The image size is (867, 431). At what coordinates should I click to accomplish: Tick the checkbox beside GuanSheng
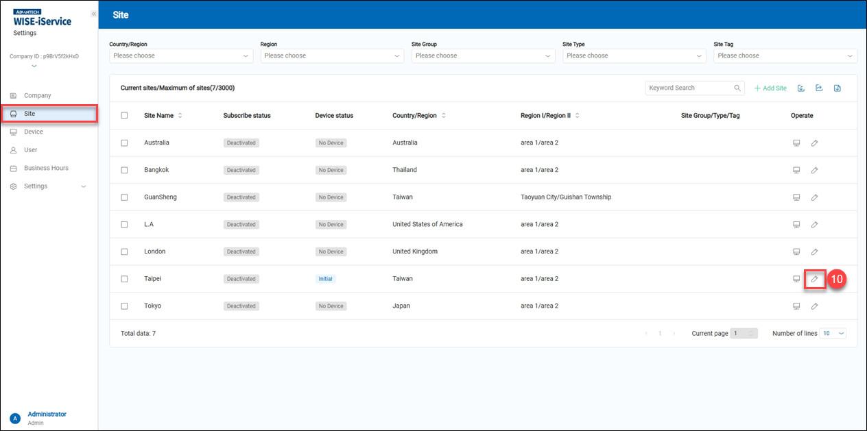coord(124,197)
